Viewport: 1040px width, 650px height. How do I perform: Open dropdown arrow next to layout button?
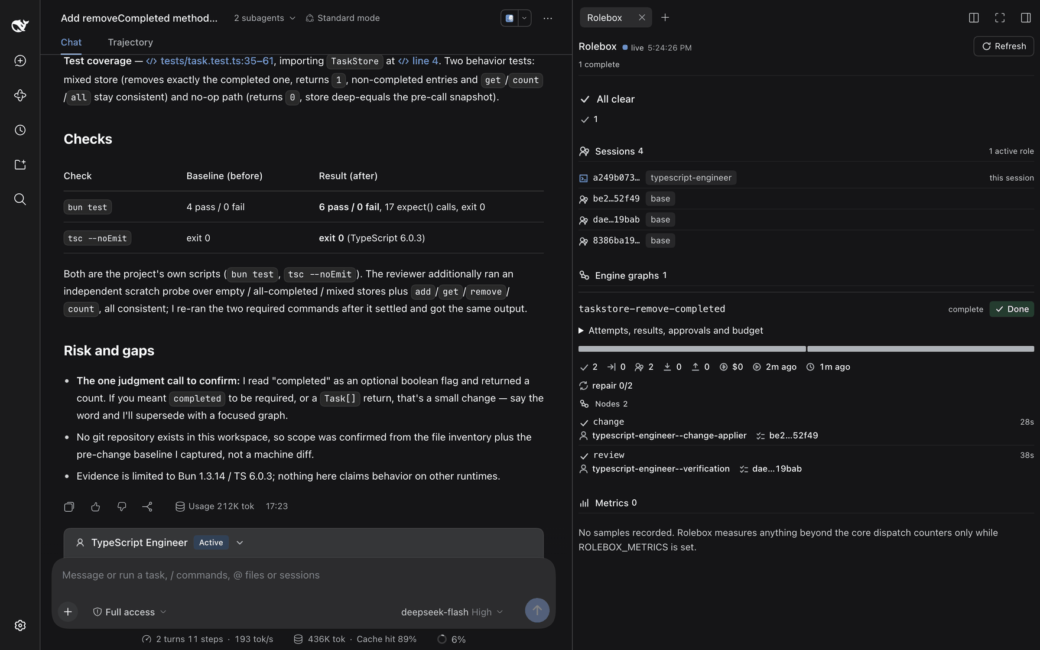[524, 18]
